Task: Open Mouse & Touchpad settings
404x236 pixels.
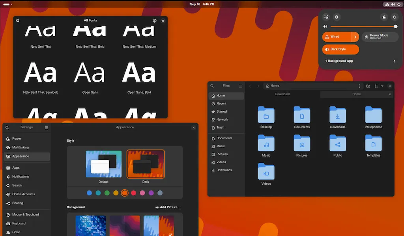Action: (x=27, y=215)
